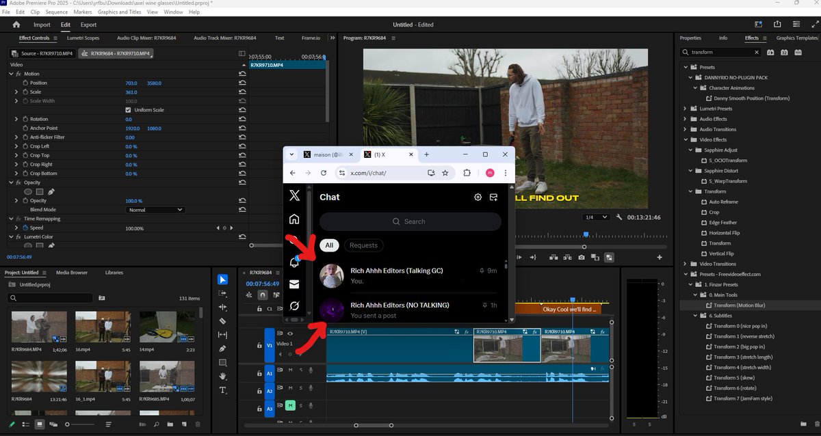Collapse the Presets folder in Effects
This screenshot has height=436, width=821.
pyautogui.click(x=686, y=67)
